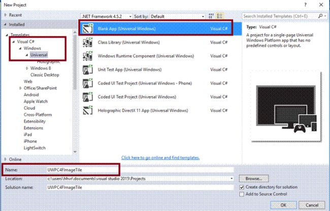Switch to small icons view
Image resolution: width=330 pixels, height=211 pixels.
click(211, 16)
